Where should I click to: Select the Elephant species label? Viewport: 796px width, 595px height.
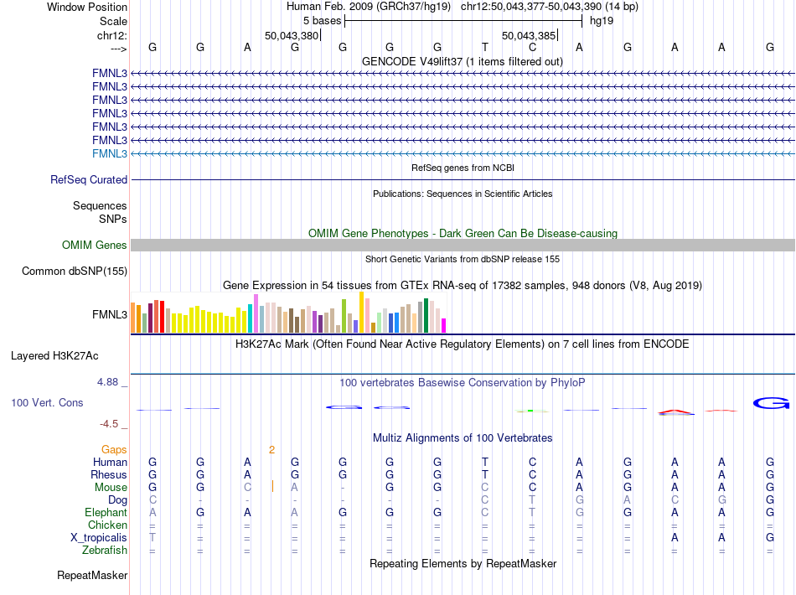coord(106,512)
